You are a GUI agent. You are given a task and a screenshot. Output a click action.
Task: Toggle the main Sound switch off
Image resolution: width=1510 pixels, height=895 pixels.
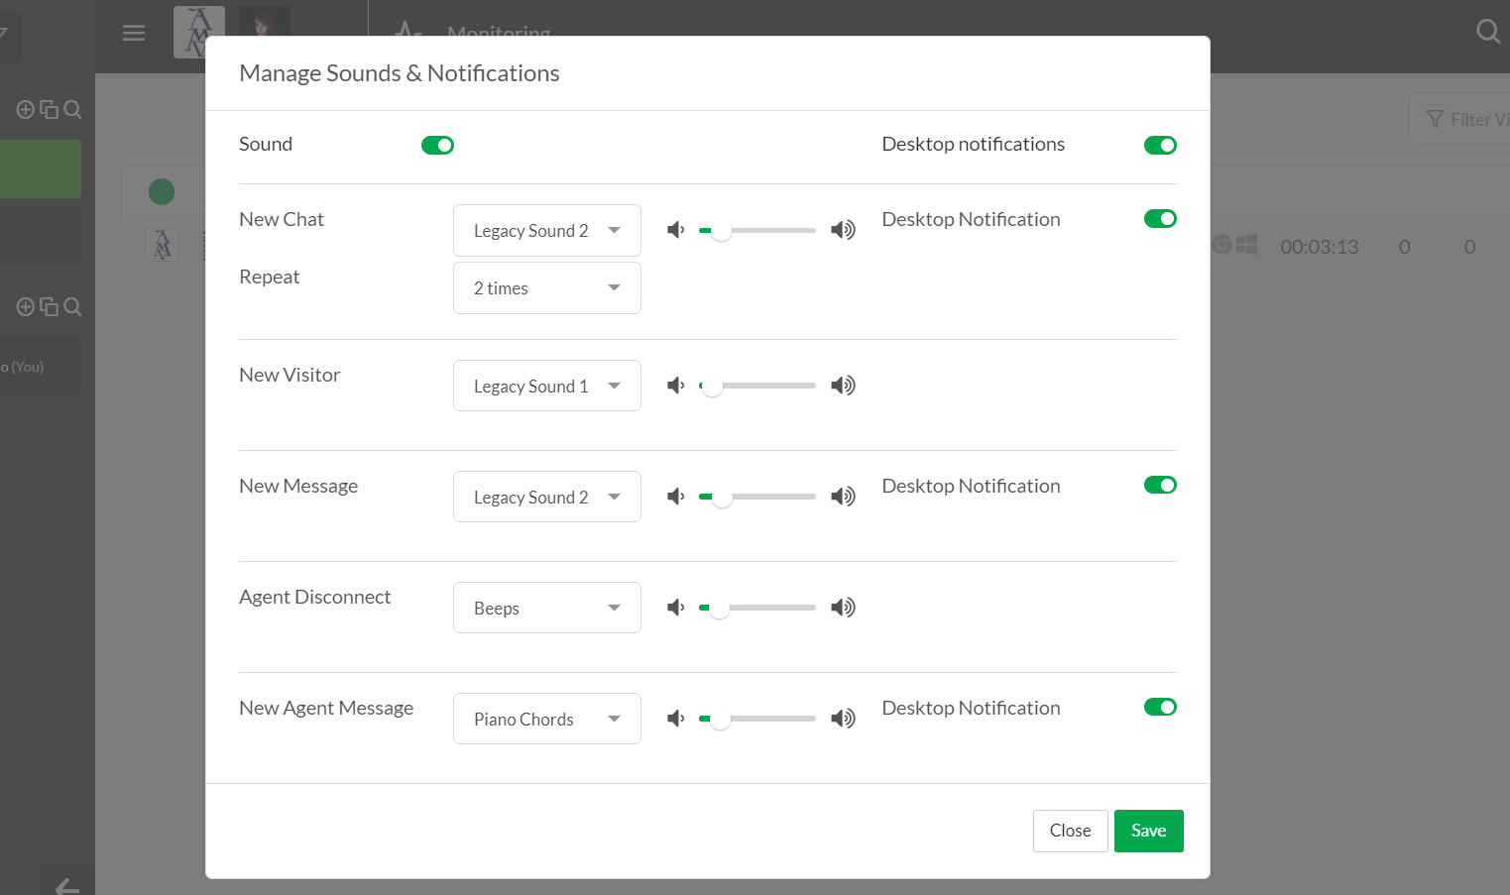pos(437,146)
